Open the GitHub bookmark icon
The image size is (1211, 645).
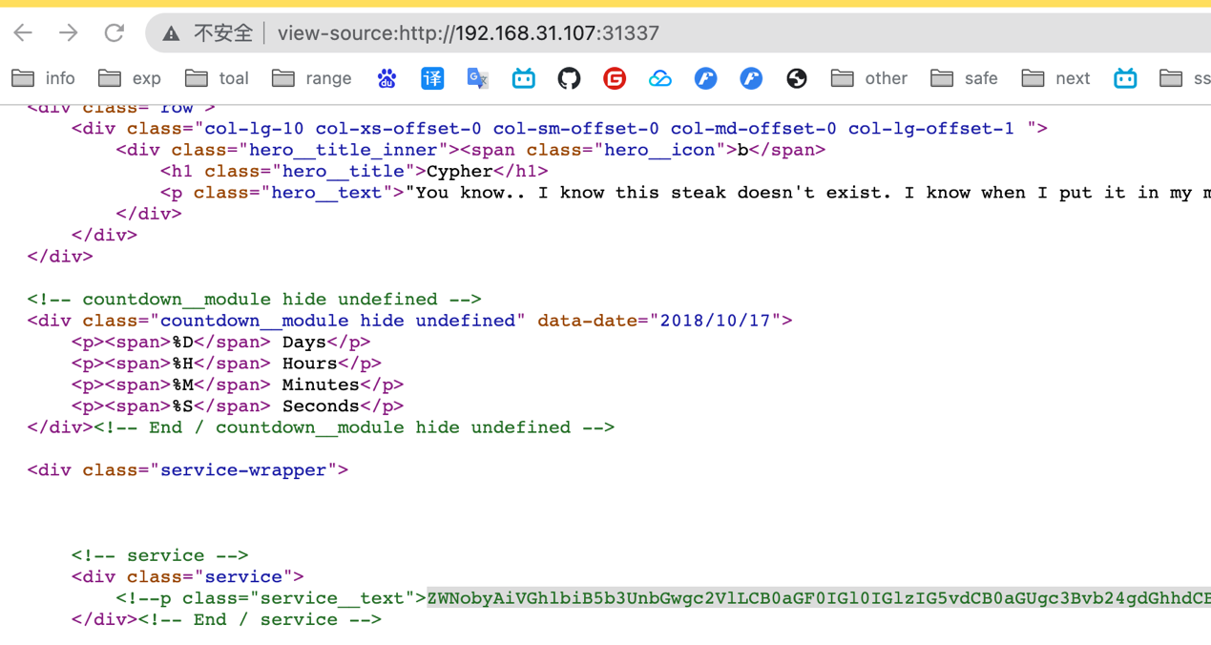coord(569,78)
